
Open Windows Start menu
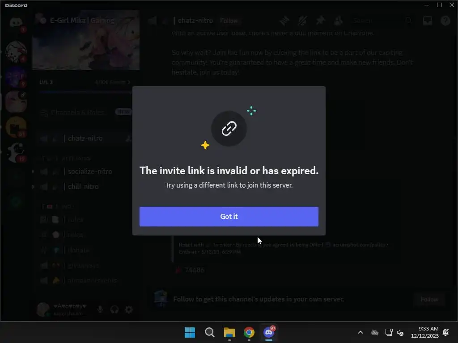(190, 332)
